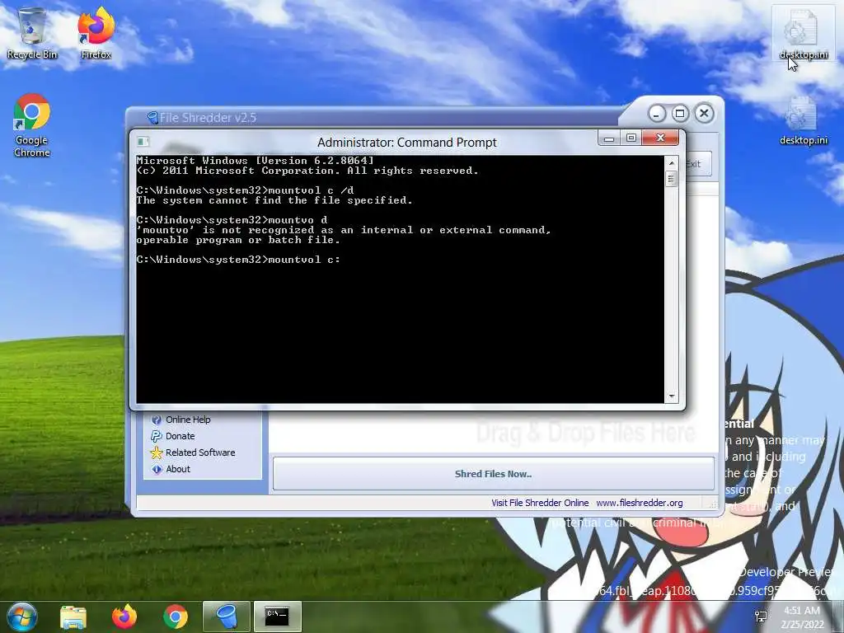Select the top desktop.ini file icon
This screenshot has width=844, height=633.
(803, 32)
